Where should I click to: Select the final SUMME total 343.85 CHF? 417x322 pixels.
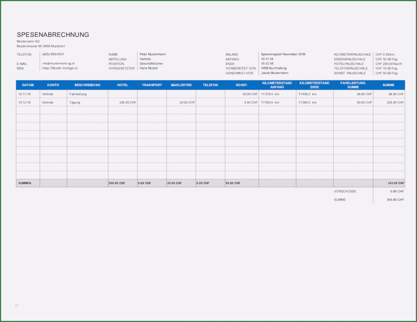point(395,200)
